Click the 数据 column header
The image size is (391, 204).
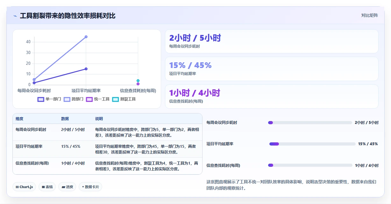[65, 119]
